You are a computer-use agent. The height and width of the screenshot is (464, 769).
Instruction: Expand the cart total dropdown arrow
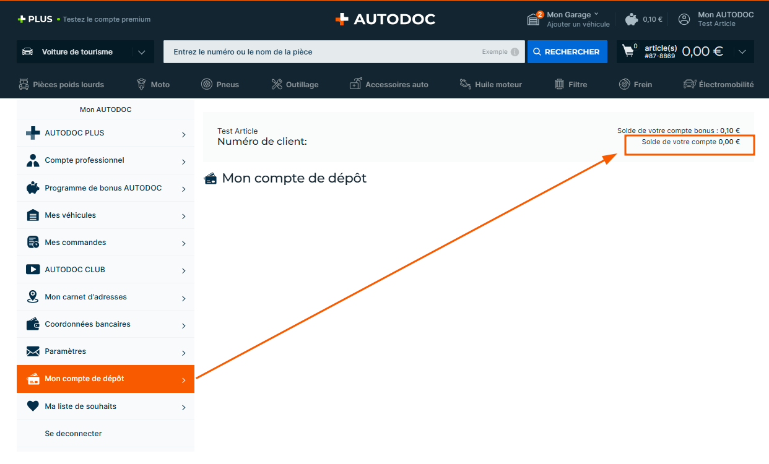(742, 52)
